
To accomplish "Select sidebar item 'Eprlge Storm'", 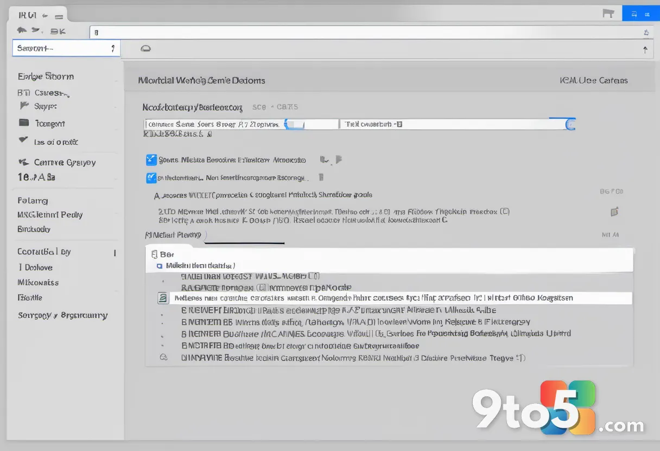I will (x=46, y=76).
